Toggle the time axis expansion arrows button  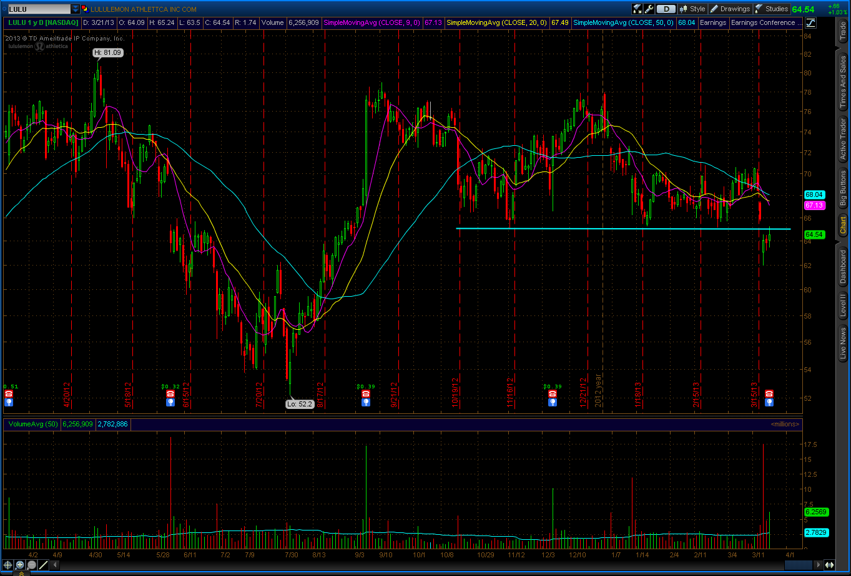click(829, 565)
